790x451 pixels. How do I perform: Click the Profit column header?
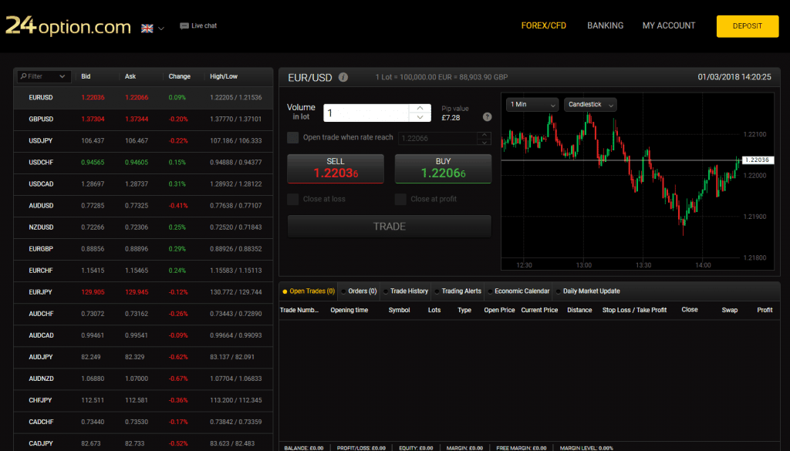pos(765,310)
